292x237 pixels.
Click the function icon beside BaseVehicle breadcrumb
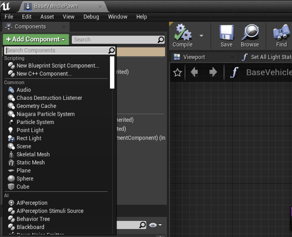click(x=235, y=72)
